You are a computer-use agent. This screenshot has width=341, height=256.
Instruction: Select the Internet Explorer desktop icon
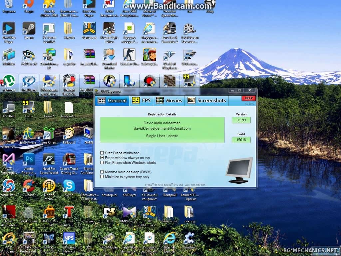(169, 239)
